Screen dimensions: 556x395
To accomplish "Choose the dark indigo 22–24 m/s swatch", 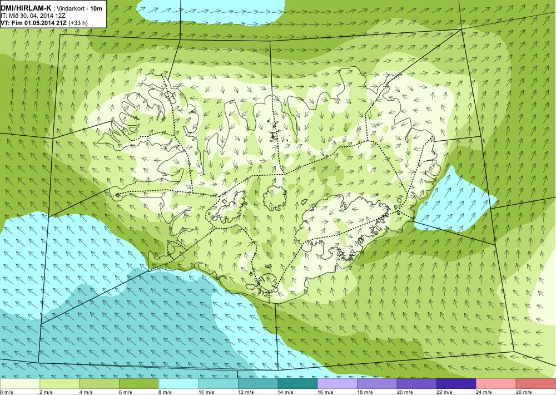I will (x=456, y=384).
